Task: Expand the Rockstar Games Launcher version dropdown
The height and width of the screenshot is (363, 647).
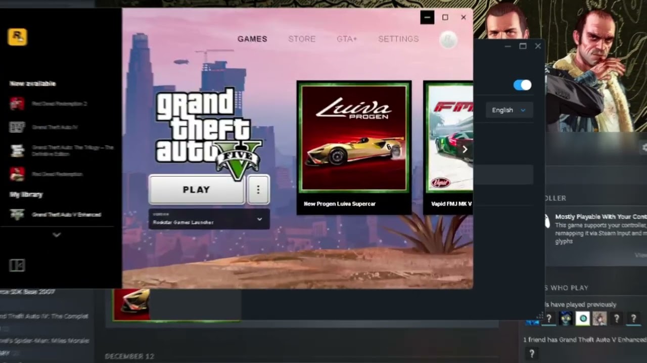Action: (209, 219)
